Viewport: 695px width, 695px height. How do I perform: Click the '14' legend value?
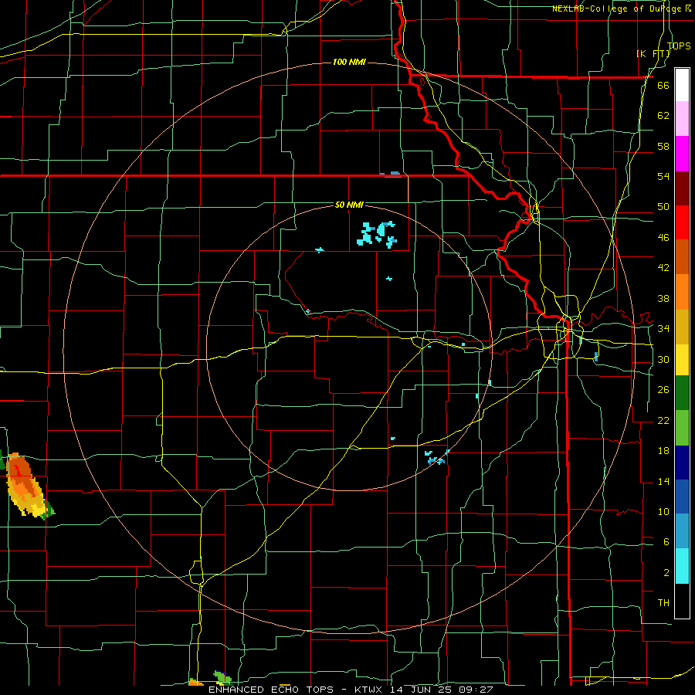(663, 481)
